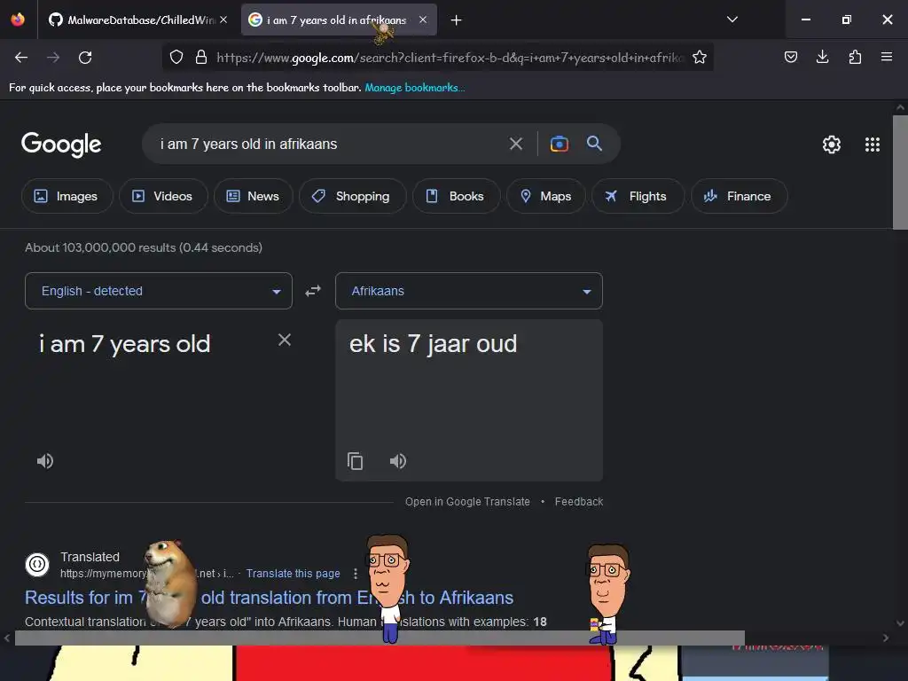Open Google quick settings gear
The image size is (908, 681).
(x=832, y=145)
